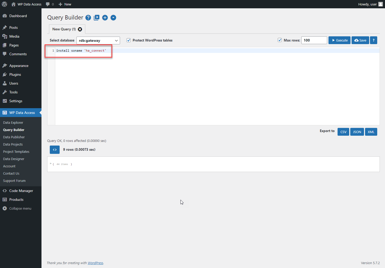Viewport: 385px width, 268px height.
Task: Open the WordPress link in the footer
Action: [95, 263]
